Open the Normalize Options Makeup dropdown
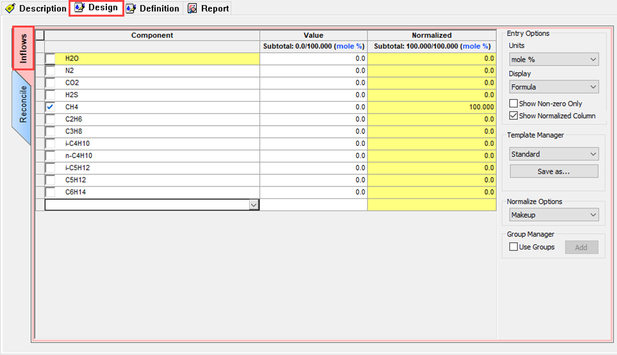The image size is (617, 355). pos(554,215)
